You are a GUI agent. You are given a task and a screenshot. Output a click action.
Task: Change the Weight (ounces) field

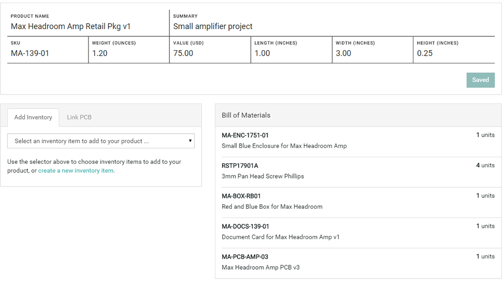click(x=128, y=53)
